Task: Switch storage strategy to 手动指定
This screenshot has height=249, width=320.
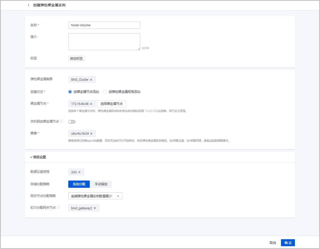Action: click(x=101, y=184)
